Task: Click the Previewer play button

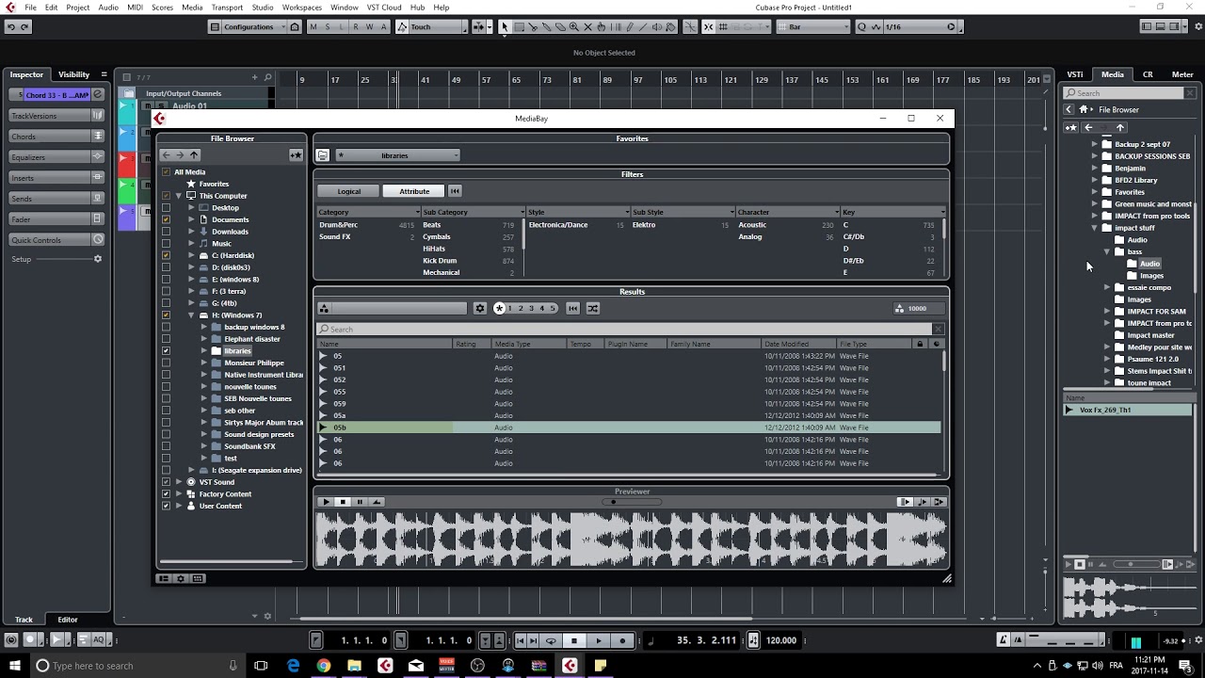Action: pyautogui.click(x=326, y=502)
